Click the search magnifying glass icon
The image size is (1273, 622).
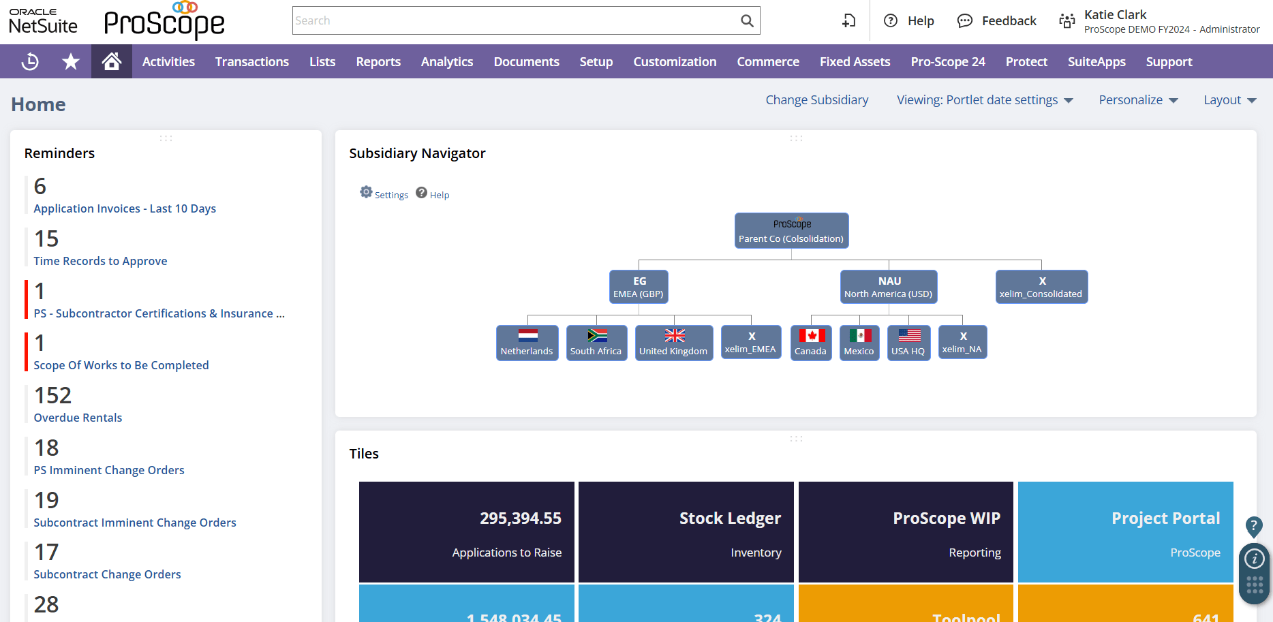(x=746, y=20)
